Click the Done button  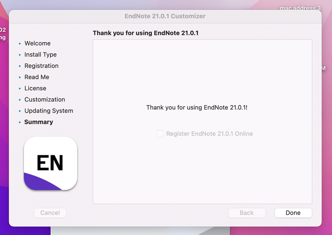pos(293,213)
